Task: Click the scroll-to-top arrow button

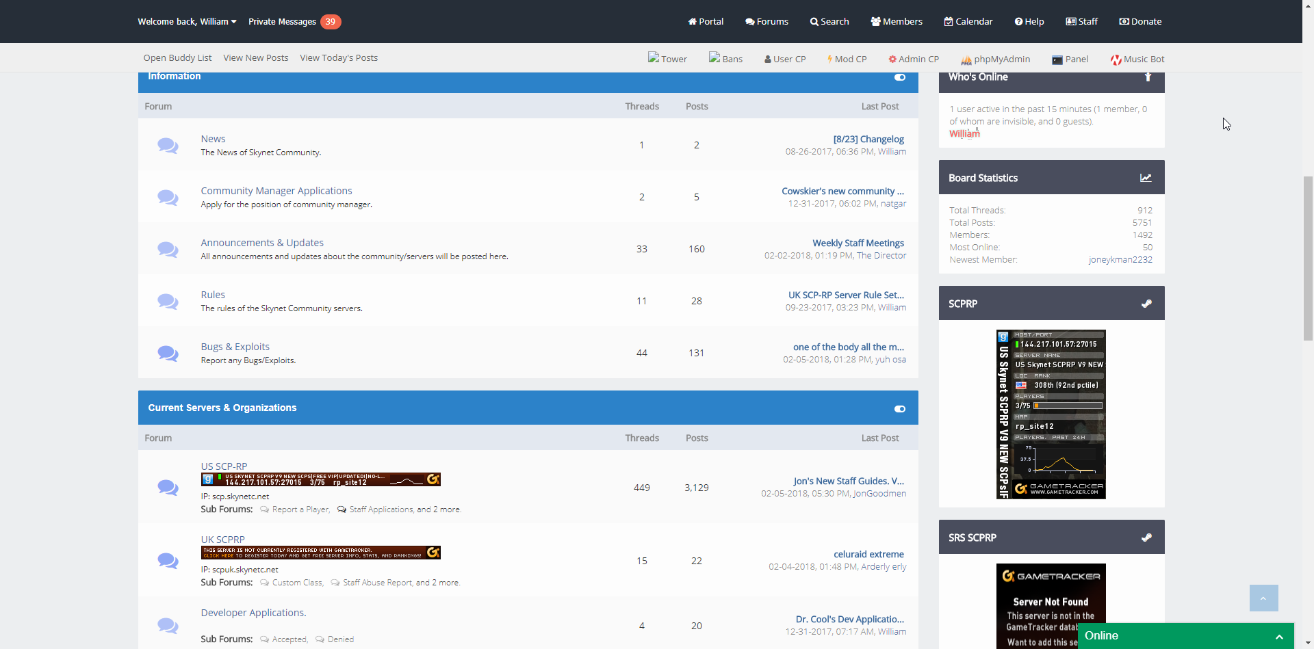Action: [x=1263, y=598]
